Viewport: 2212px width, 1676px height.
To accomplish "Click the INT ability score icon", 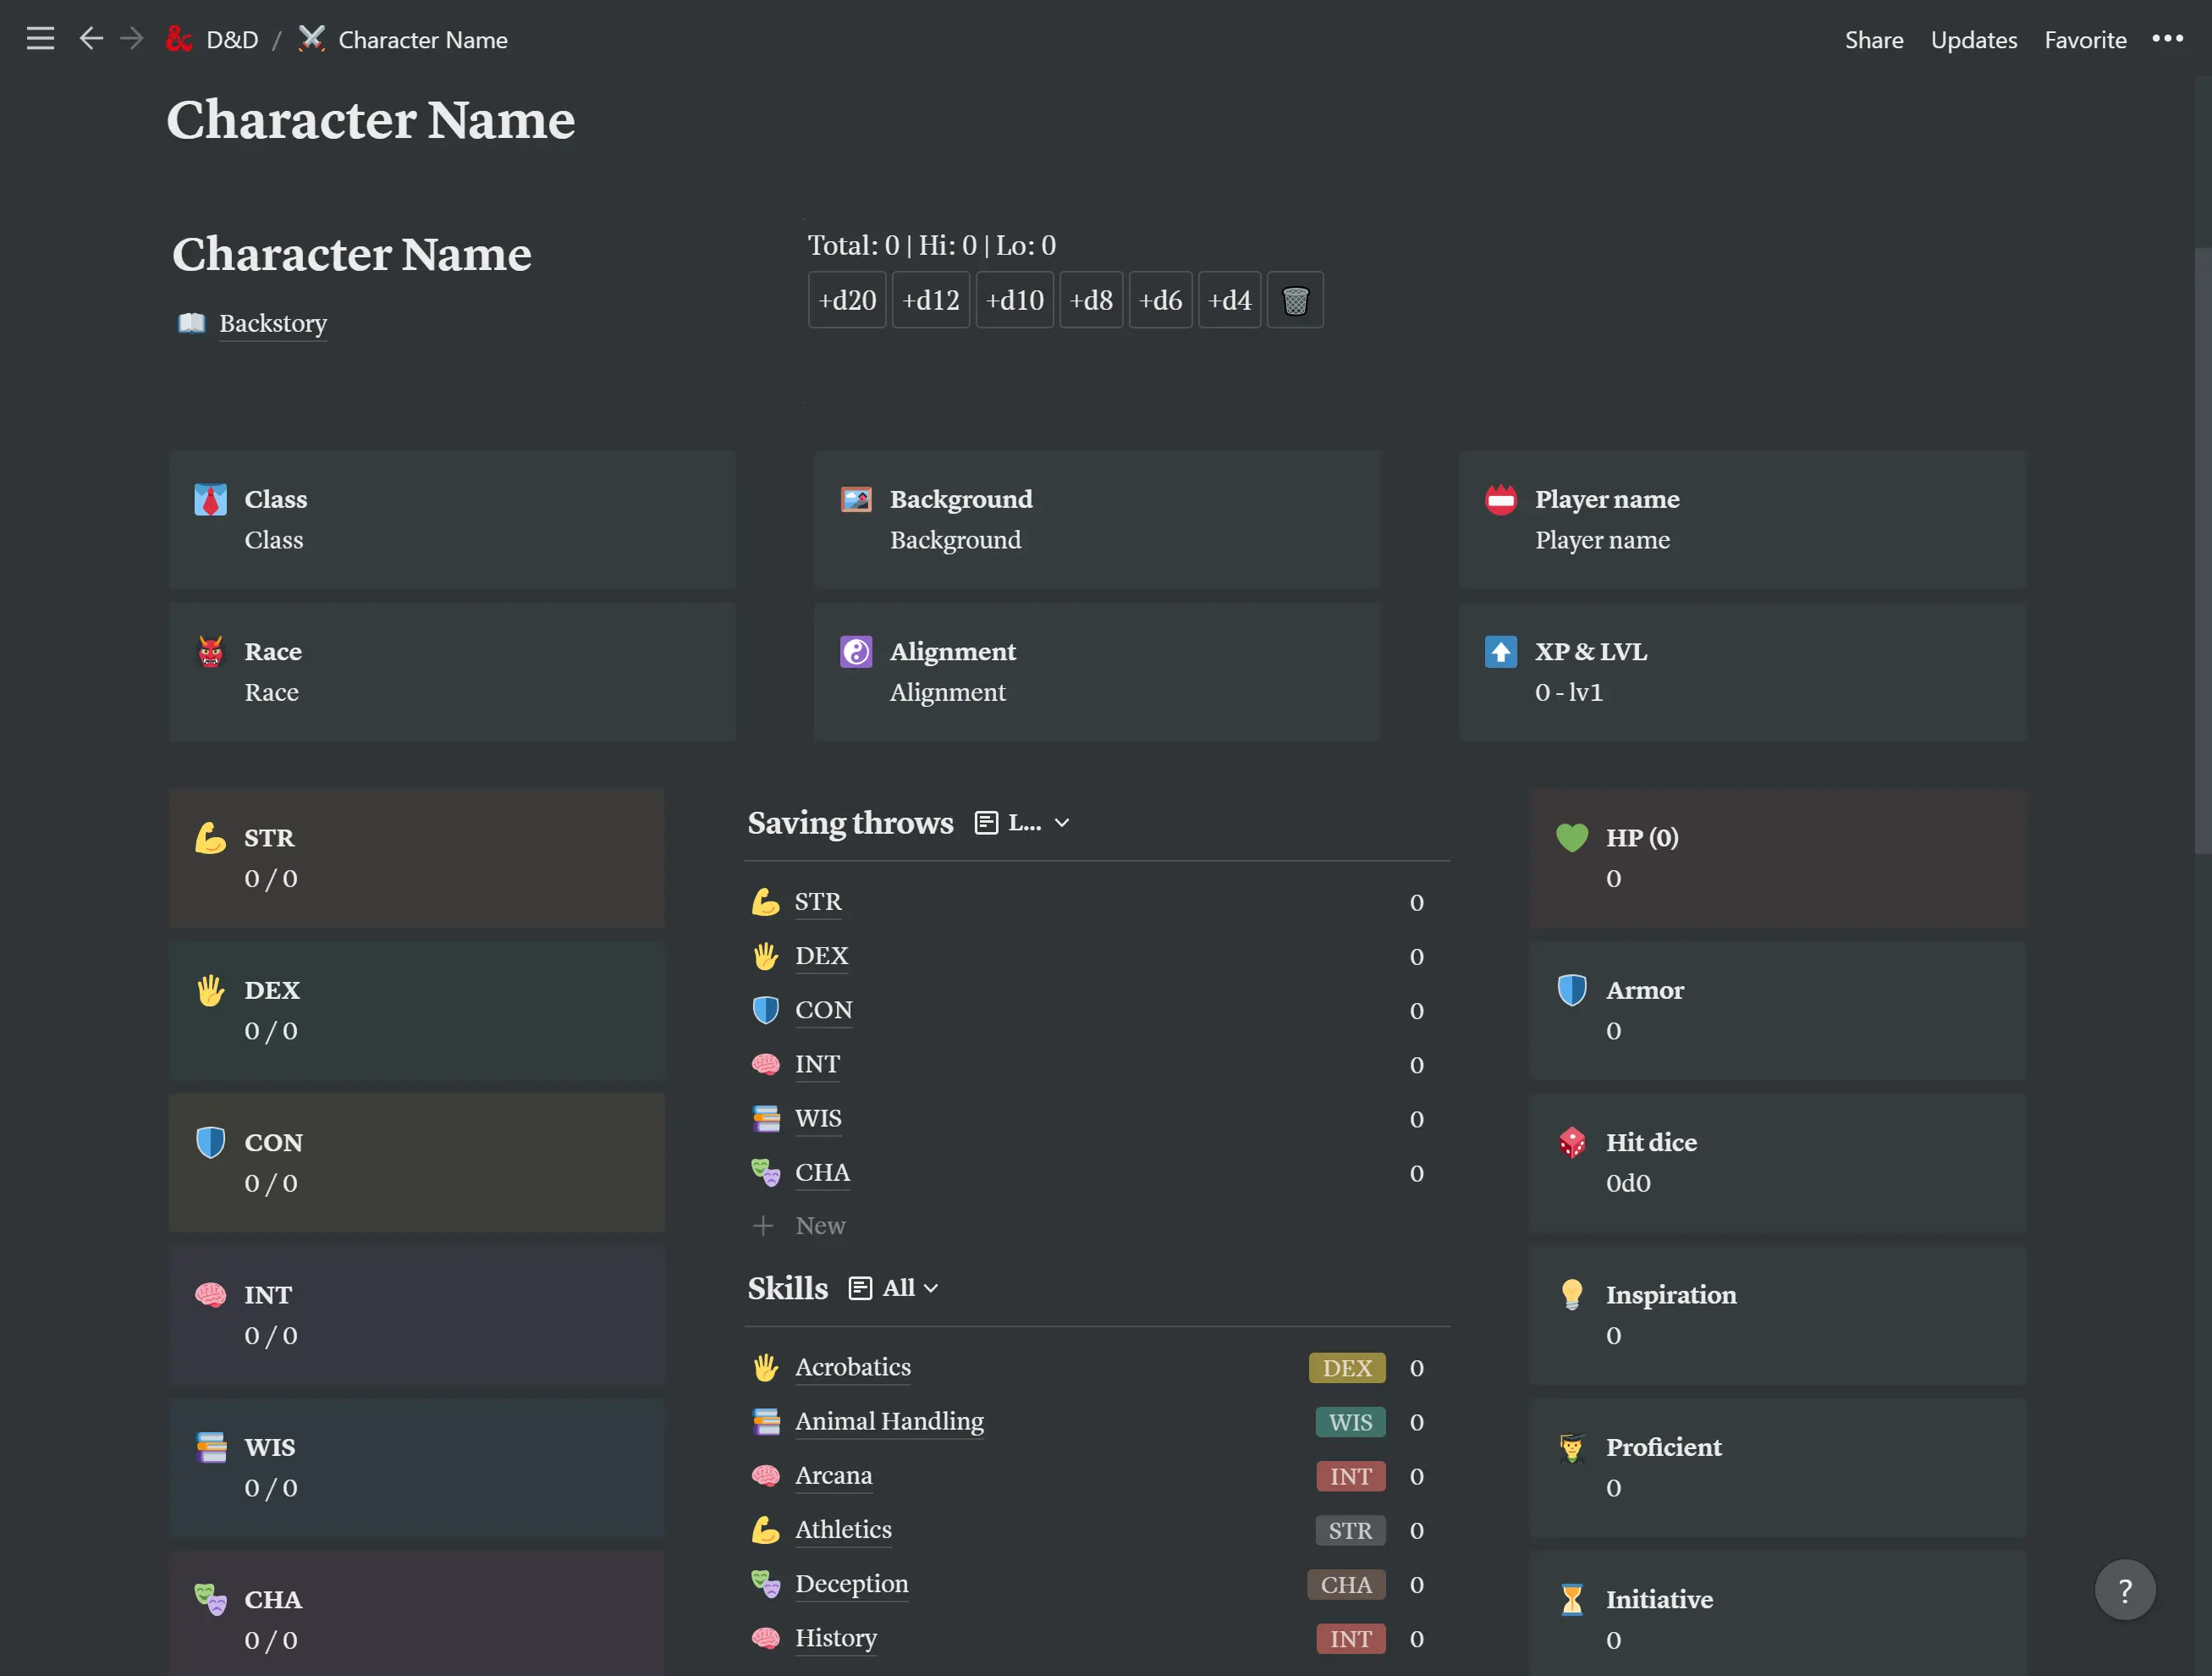I will 209,1294.
